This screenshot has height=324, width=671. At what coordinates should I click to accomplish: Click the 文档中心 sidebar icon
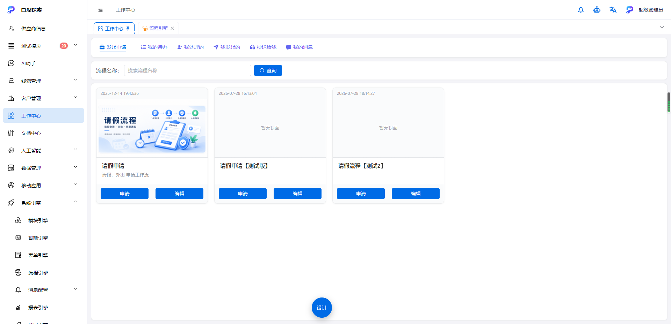11,133
